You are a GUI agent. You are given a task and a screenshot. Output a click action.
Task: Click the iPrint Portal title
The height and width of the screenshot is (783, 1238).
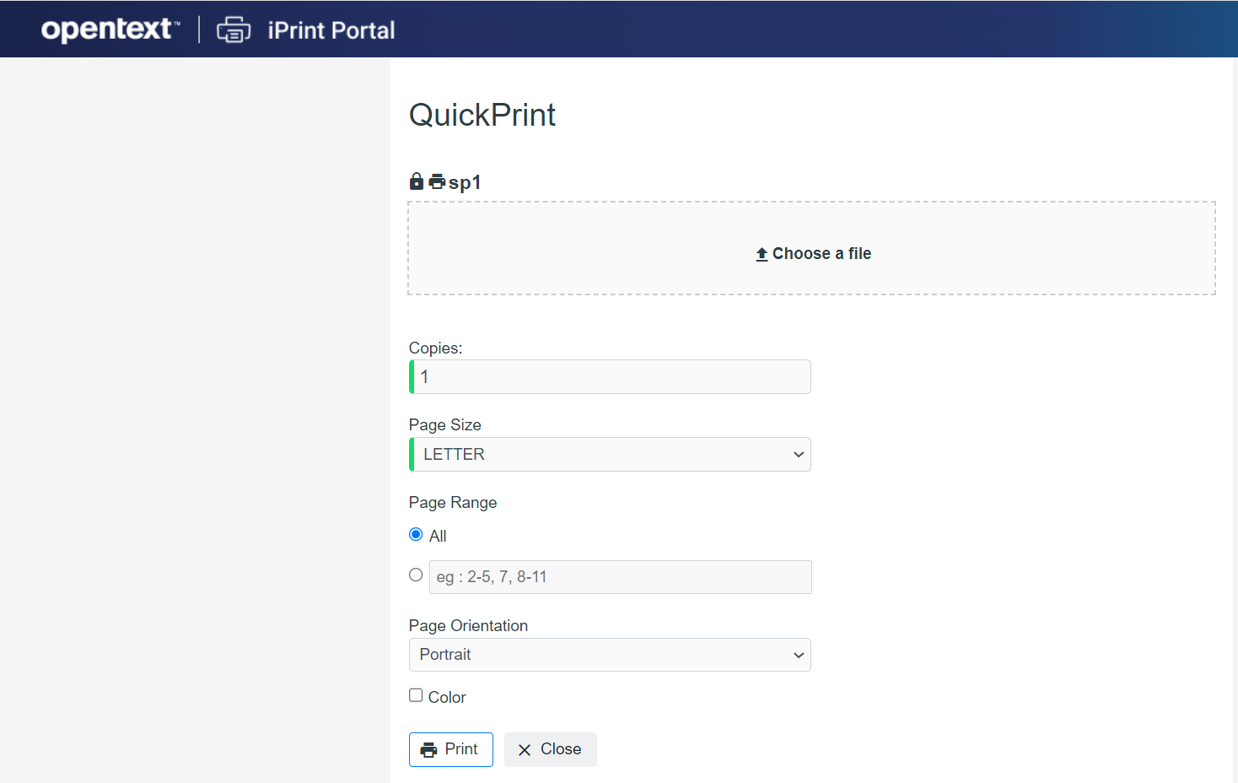point(331,30)
